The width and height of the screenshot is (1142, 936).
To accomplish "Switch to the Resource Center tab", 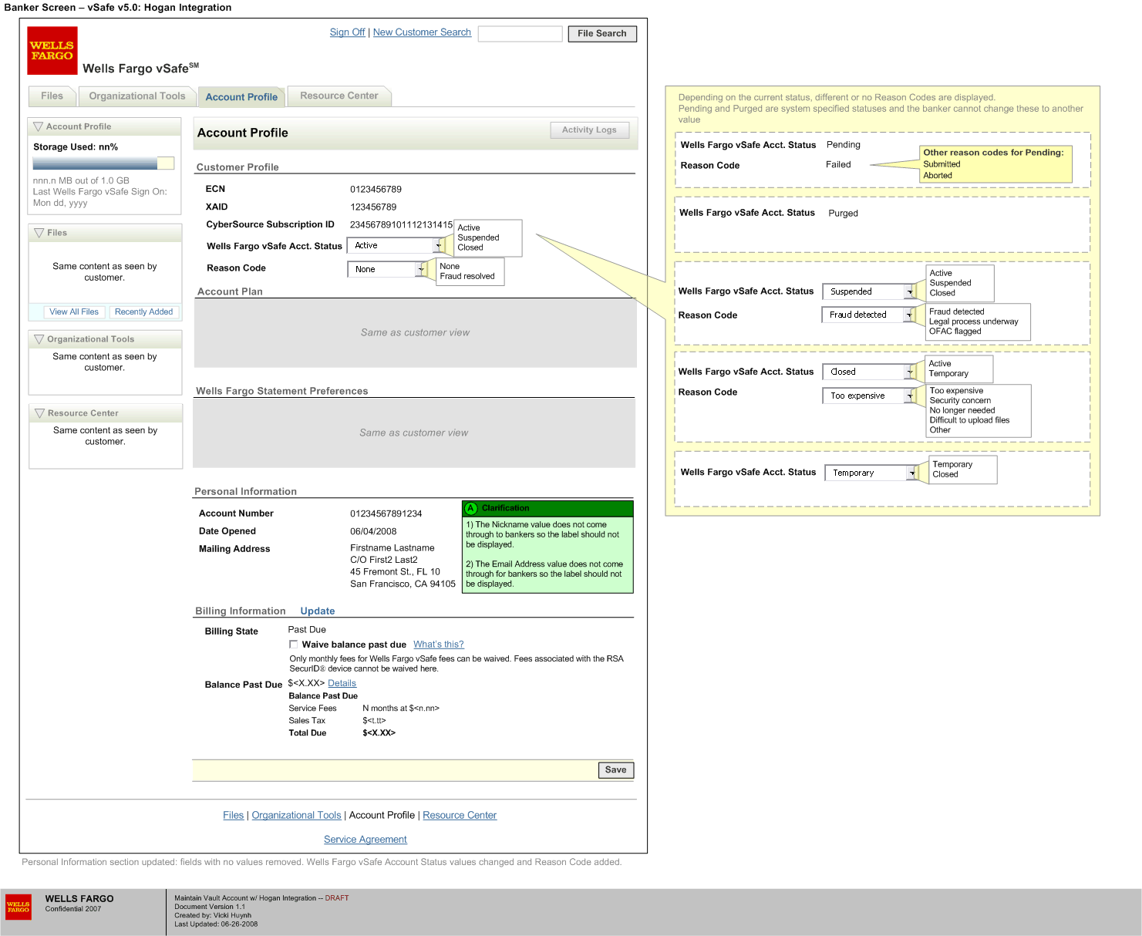I will click(x=339, y=96).
